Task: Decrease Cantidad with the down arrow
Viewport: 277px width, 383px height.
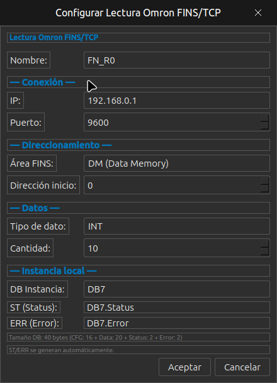Action: click(x=265, y=252)
